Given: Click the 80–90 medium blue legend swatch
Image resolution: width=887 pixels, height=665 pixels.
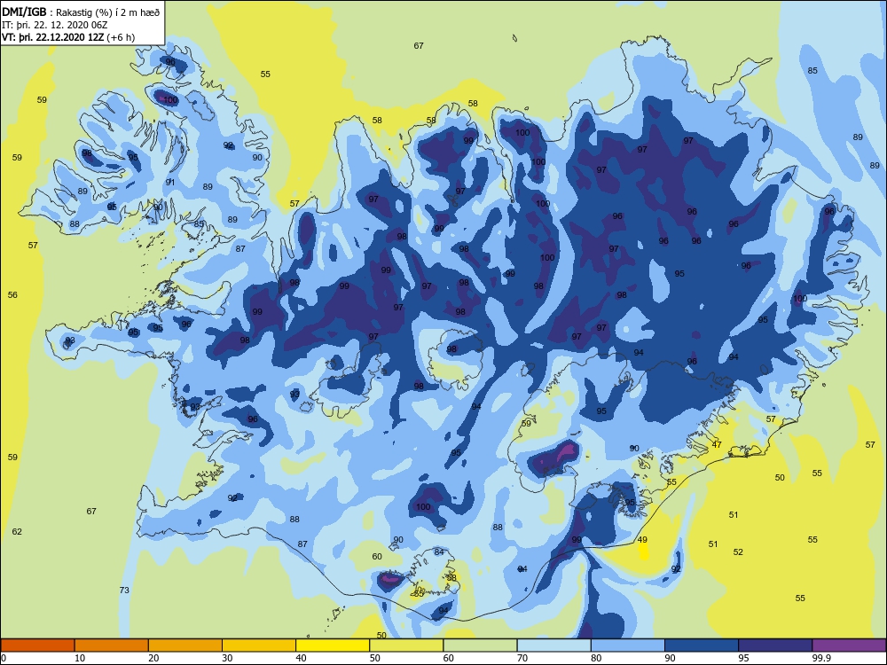Looking at the screenshot, I should (x=628, y=645).
